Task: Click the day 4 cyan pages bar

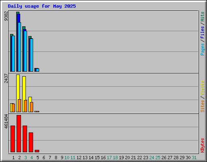Action: (32, 55)
